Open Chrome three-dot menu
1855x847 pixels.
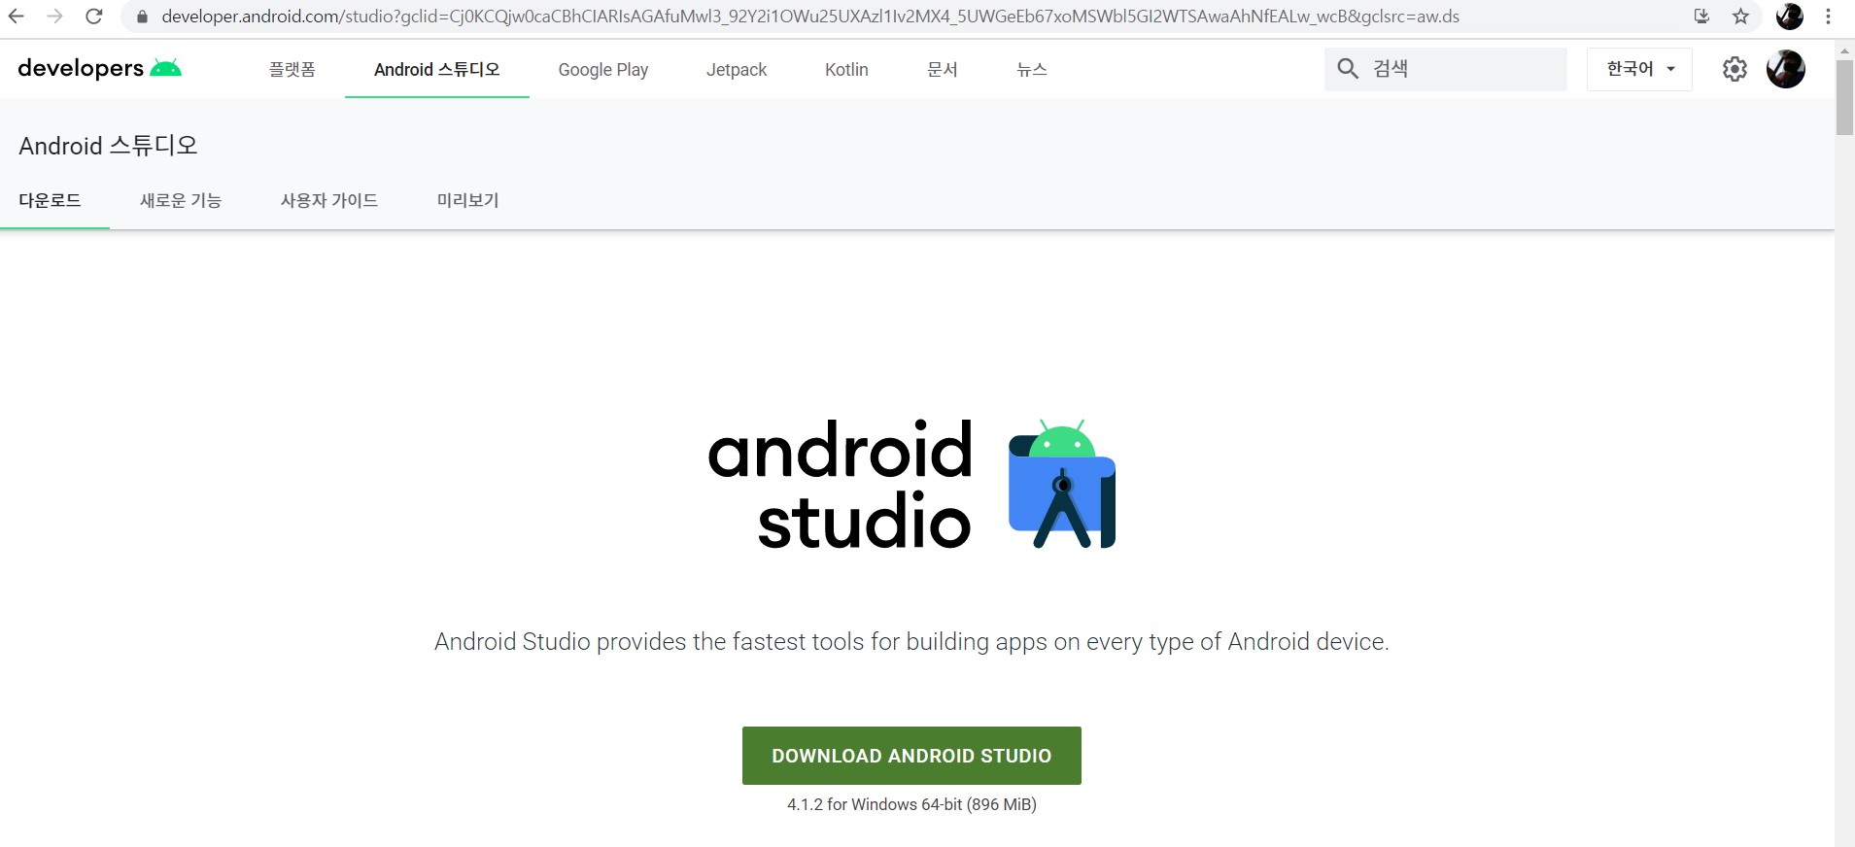tap(1828, 17)
